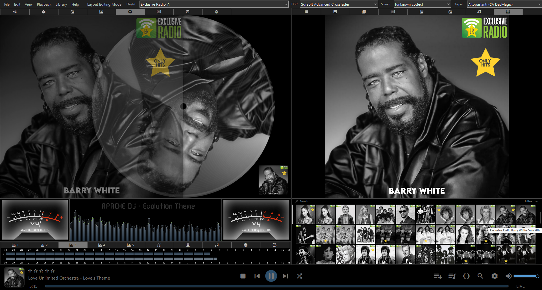Image resolution: width=542 pixels, height=290 pixels.
Task: Open the crosshair target tab
Action: tap(217, 12)
